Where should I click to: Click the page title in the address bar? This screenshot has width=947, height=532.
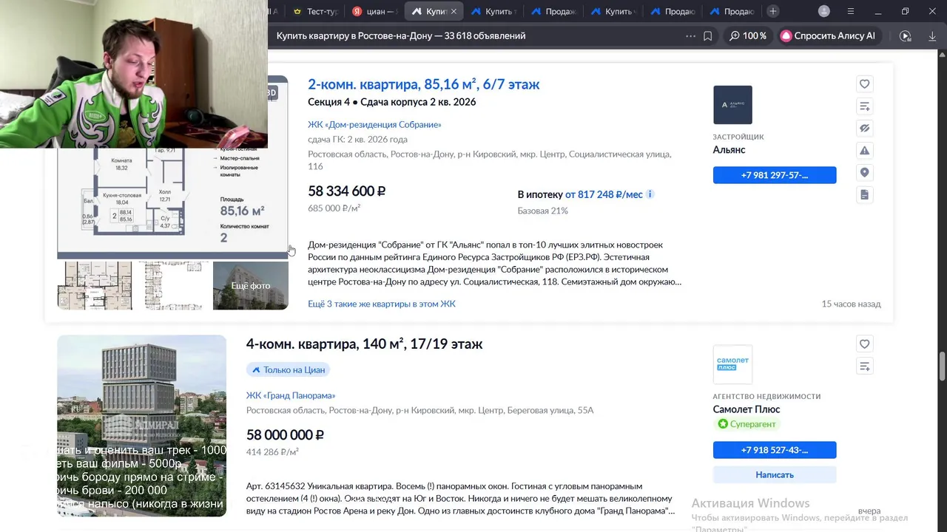pyautogui.click(x=401, y=35)
